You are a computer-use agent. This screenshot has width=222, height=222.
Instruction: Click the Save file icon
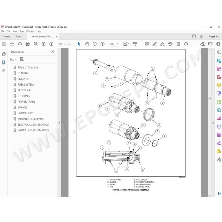click(4, 44)
